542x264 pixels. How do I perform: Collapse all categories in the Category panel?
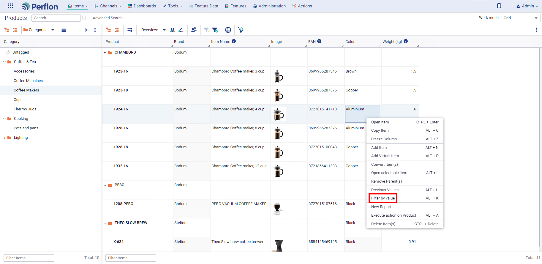15,30
